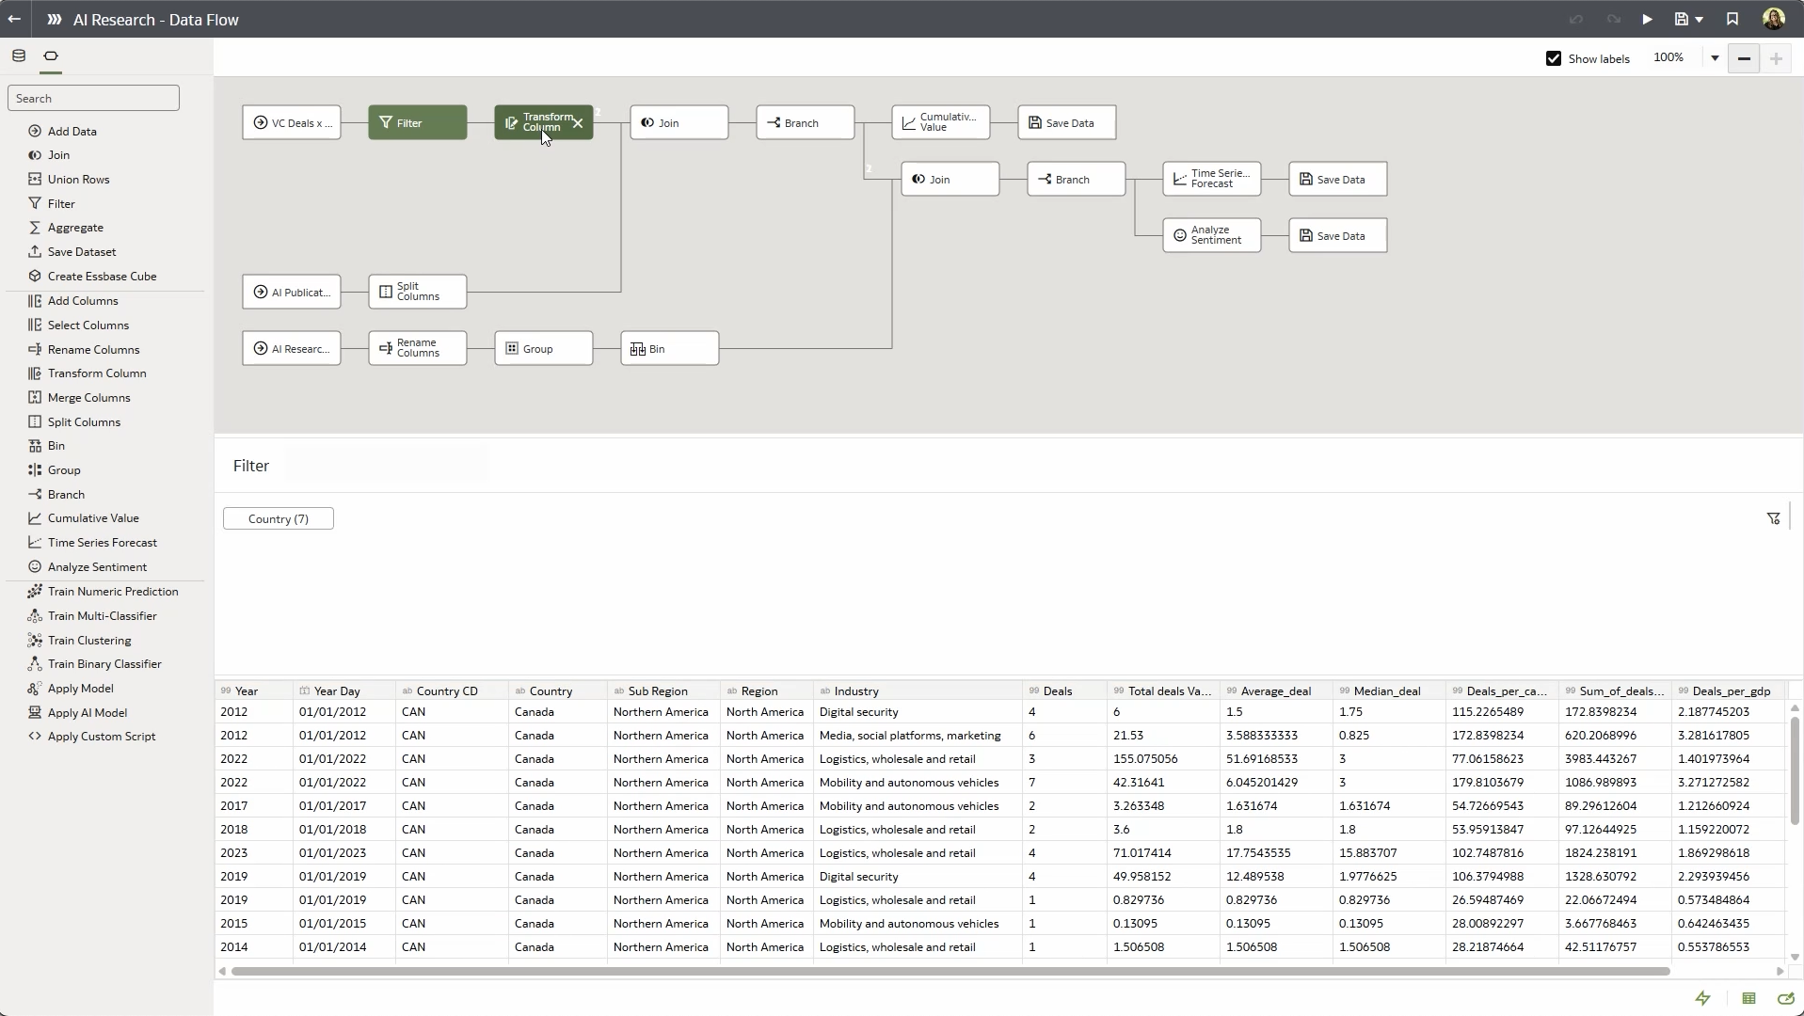Select the Join tool in the sidebar
Image resolution: width=1804 pixels, height=1016 pixels.
(58, 155)
